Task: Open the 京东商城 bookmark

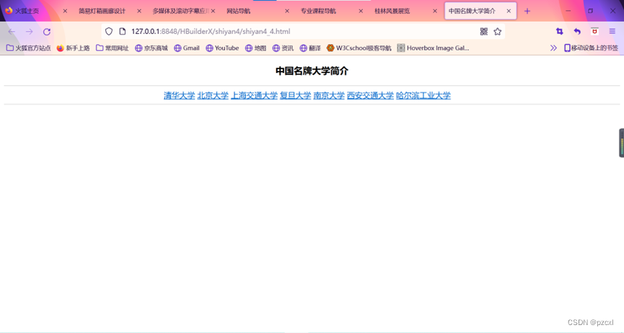Action: pos(151,48)
